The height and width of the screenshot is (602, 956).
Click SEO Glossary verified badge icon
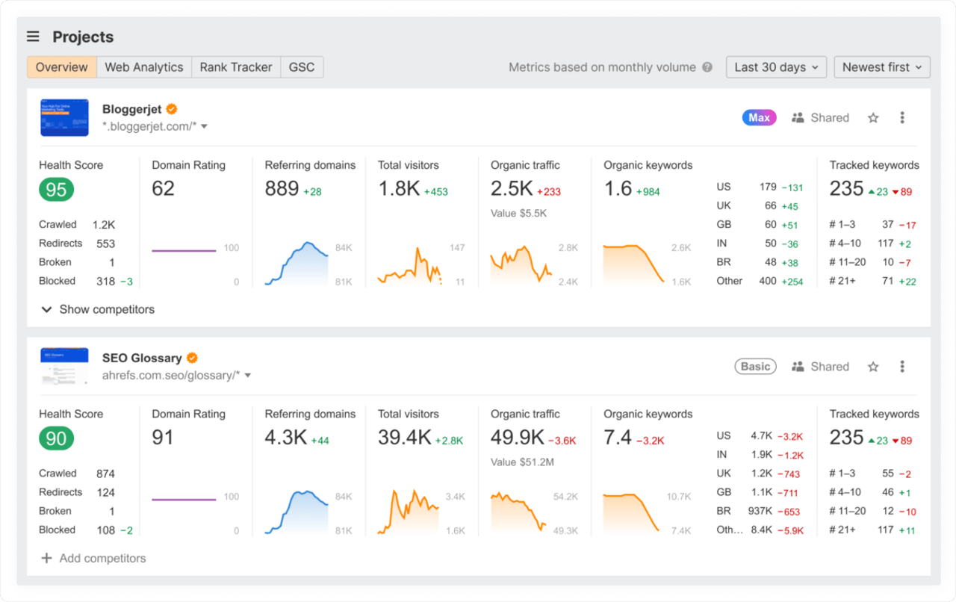(x=192, y=358)
